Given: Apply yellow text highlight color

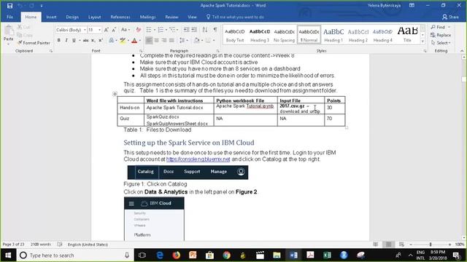Looking at the screenshot, I should point(123,41).
